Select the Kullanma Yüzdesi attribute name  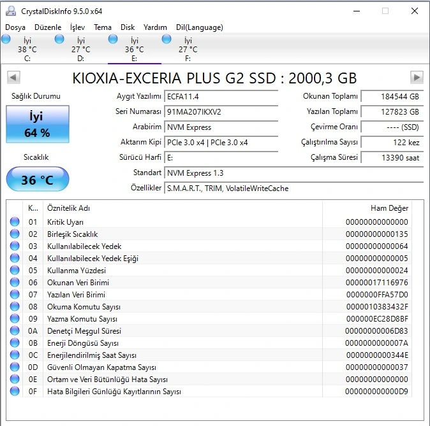coord(77,271)
